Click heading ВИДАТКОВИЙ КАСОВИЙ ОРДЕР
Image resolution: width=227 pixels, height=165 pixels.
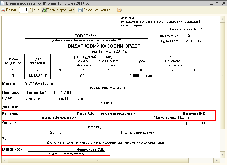pyautogui.click(x=104, y=46)
